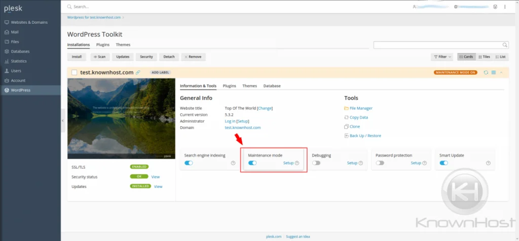Click help icon beside Search engine indexing

[233, 163]
